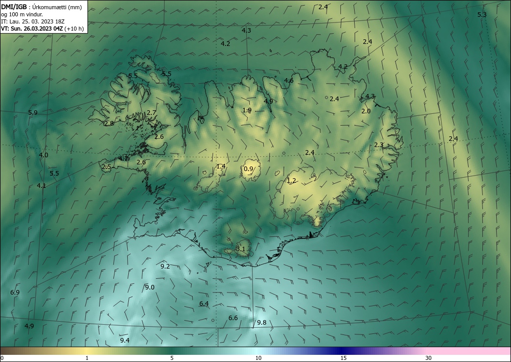Click the 2.0 value label
This screenshot has height=362, width=511.
click(366, 111)
